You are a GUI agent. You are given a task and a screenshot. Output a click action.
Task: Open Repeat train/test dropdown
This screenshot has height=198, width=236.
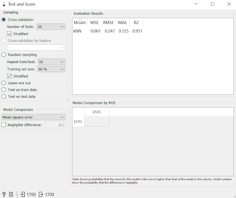point(51,62)
